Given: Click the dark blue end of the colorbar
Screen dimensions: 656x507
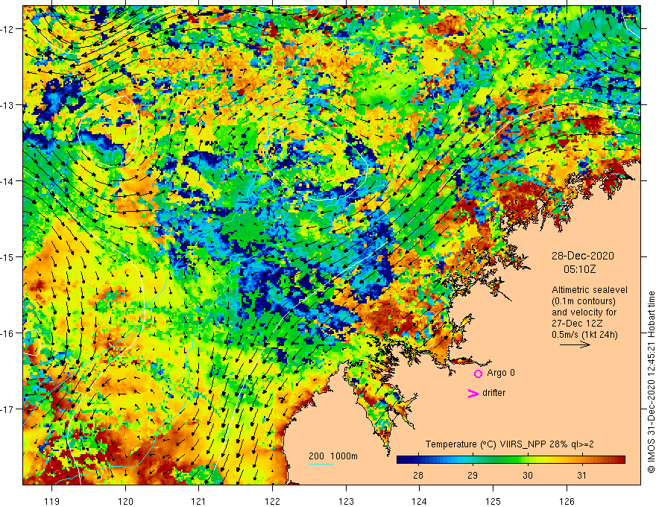Looking at the screenshot, I should [x=400, y=460].
